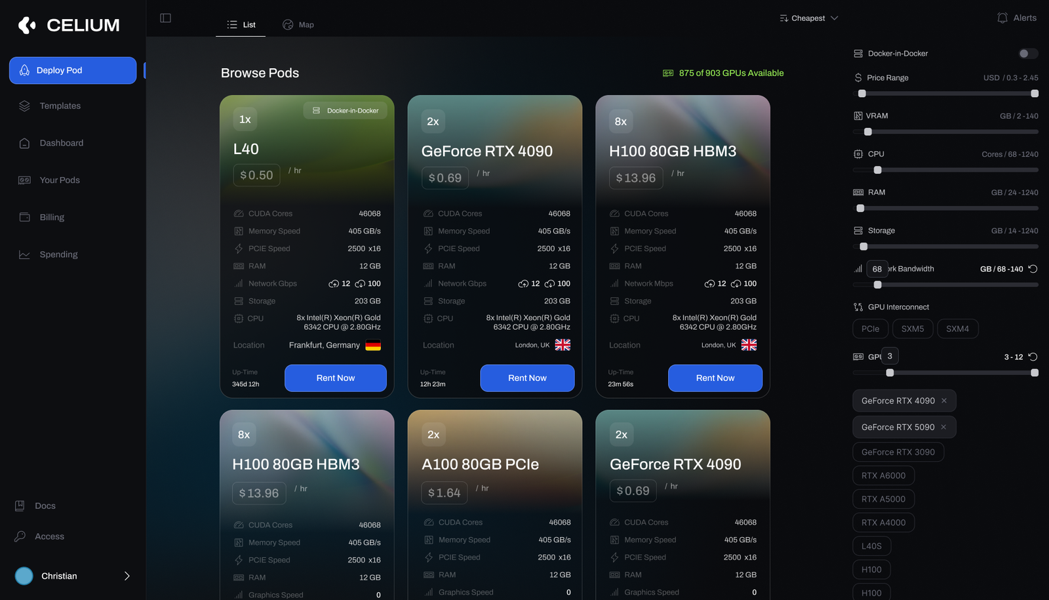Image resolution: width=1049 pixels, height=600 pixels.
Task: Enable the L40S filter
Action: click(871, 546)
